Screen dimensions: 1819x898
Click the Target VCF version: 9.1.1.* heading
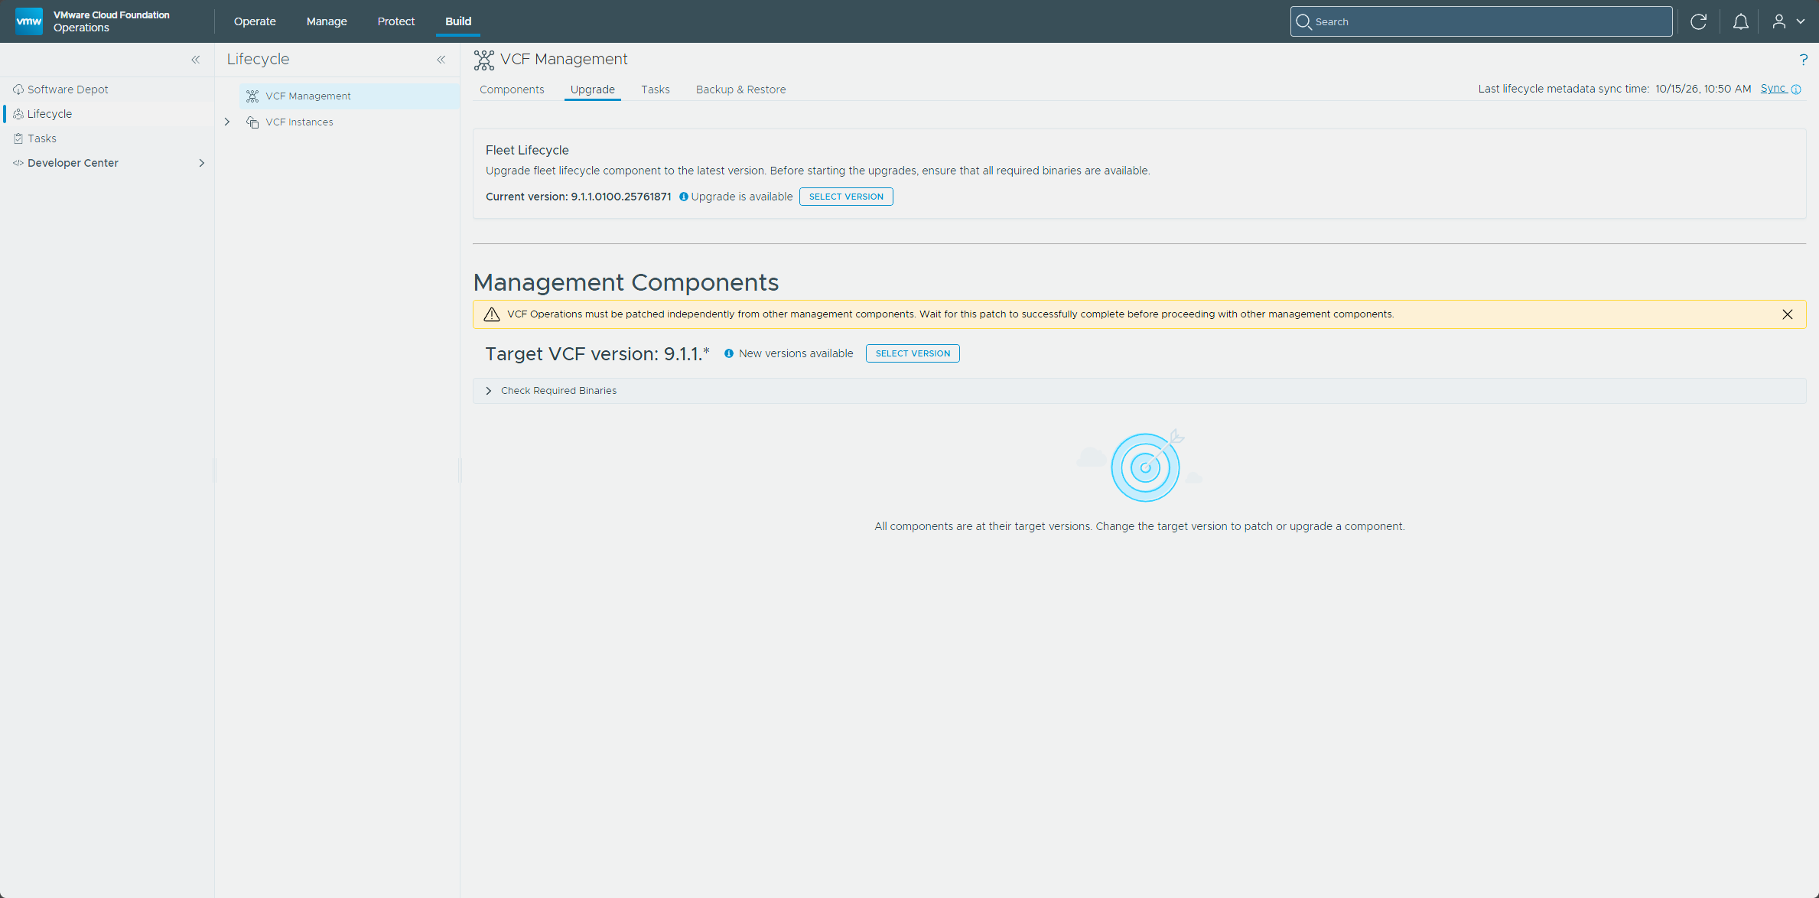597,353
